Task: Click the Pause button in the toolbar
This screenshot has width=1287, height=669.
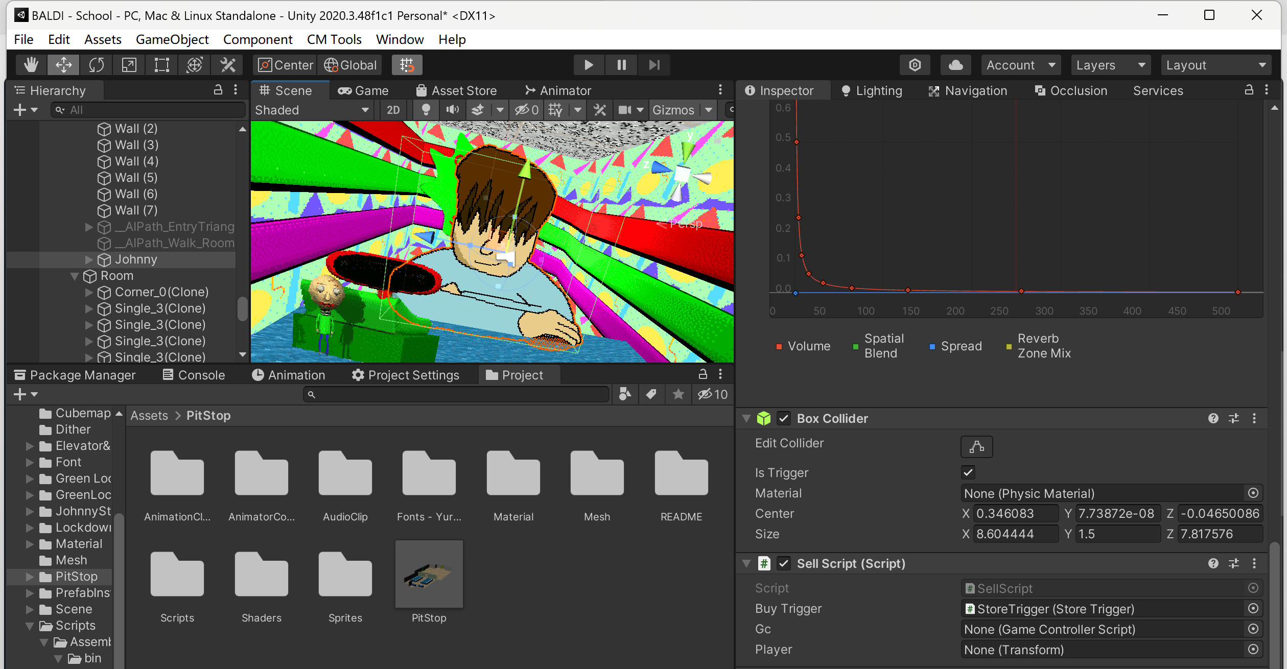Action: point(621,65)
